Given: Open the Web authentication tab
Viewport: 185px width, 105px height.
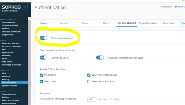Looking at the screenshot, I should (x=148, y=23).
